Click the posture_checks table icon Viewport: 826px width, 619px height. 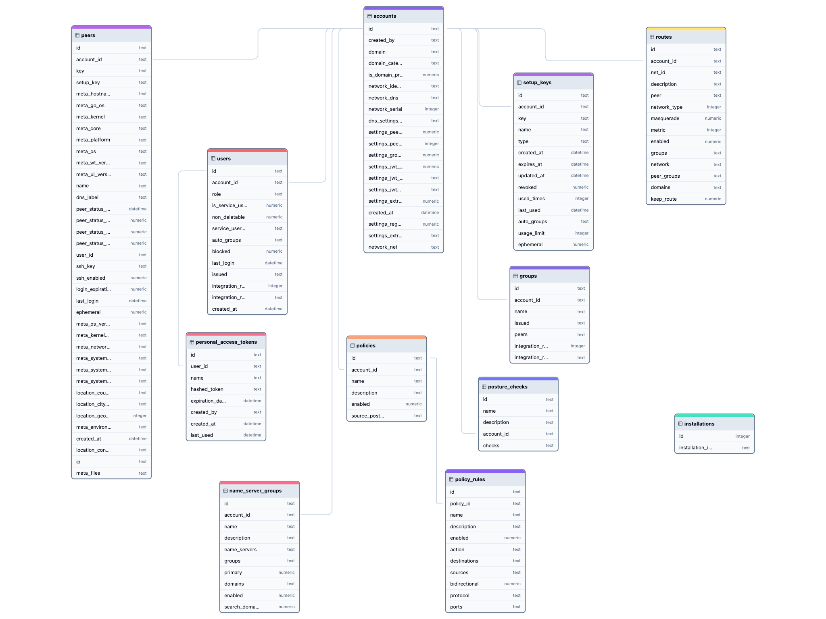point(484,387)
